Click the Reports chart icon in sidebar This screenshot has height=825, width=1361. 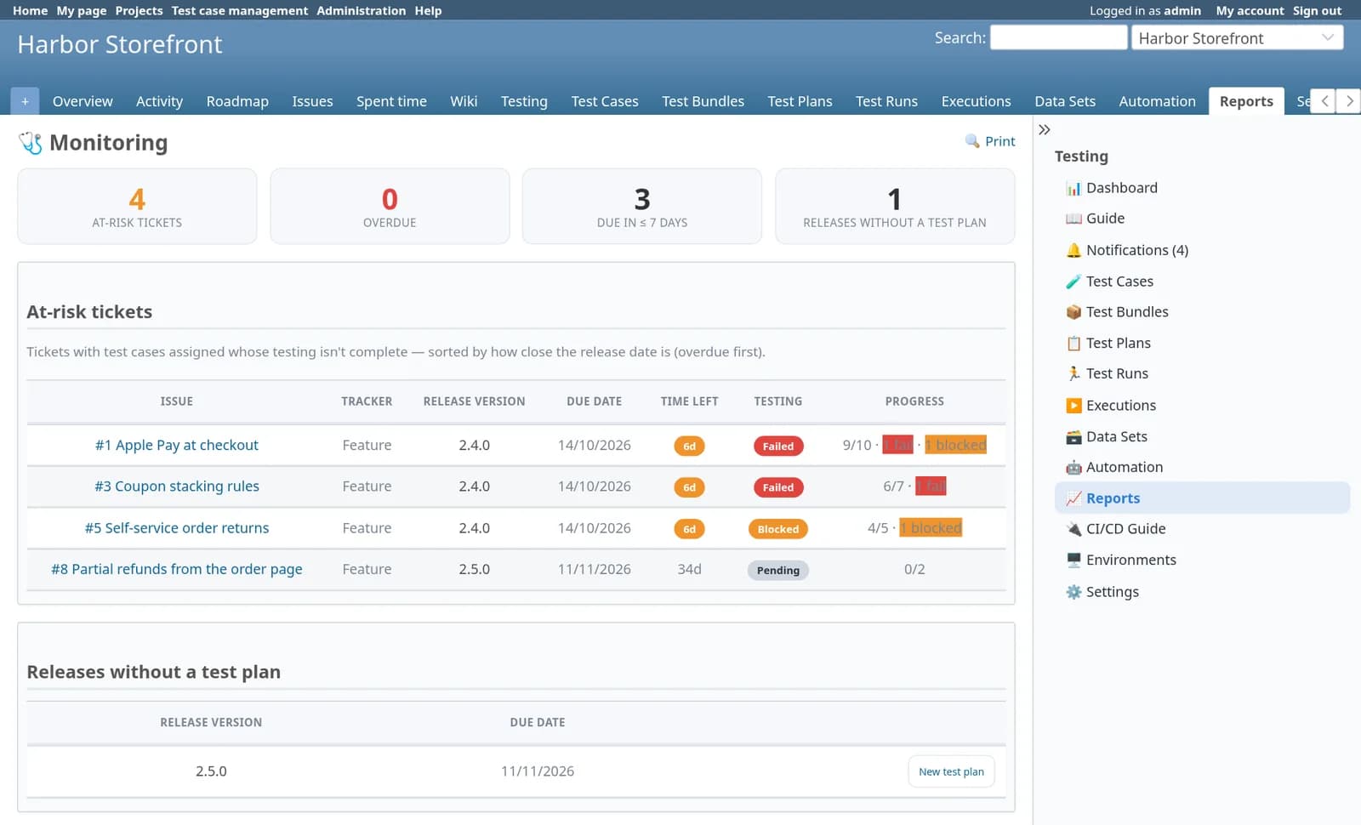click(1073, 498)
